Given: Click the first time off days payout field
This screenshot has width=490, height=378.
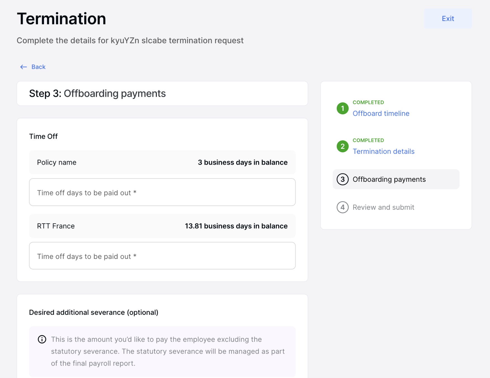Looking at the screenshot, I should pyautogui.click(x=162, y=192).
